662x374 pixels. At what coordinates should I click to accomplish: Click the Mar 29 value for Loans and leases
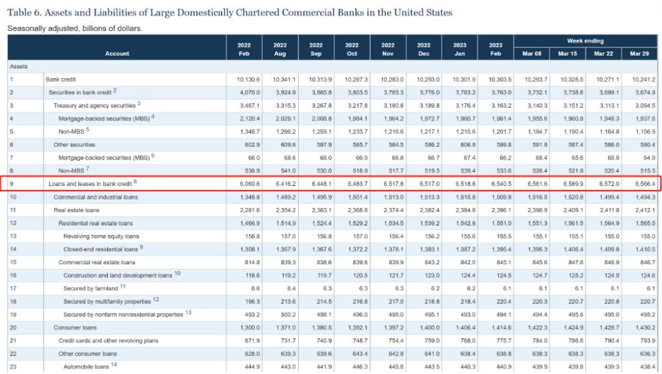[645, 183]
